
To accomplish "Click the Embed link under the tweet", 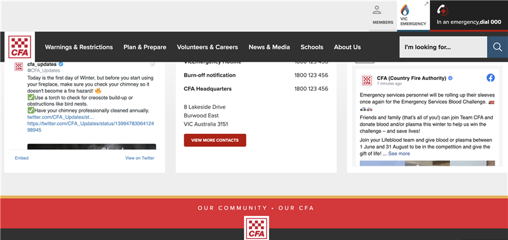I will click(22, 158).
